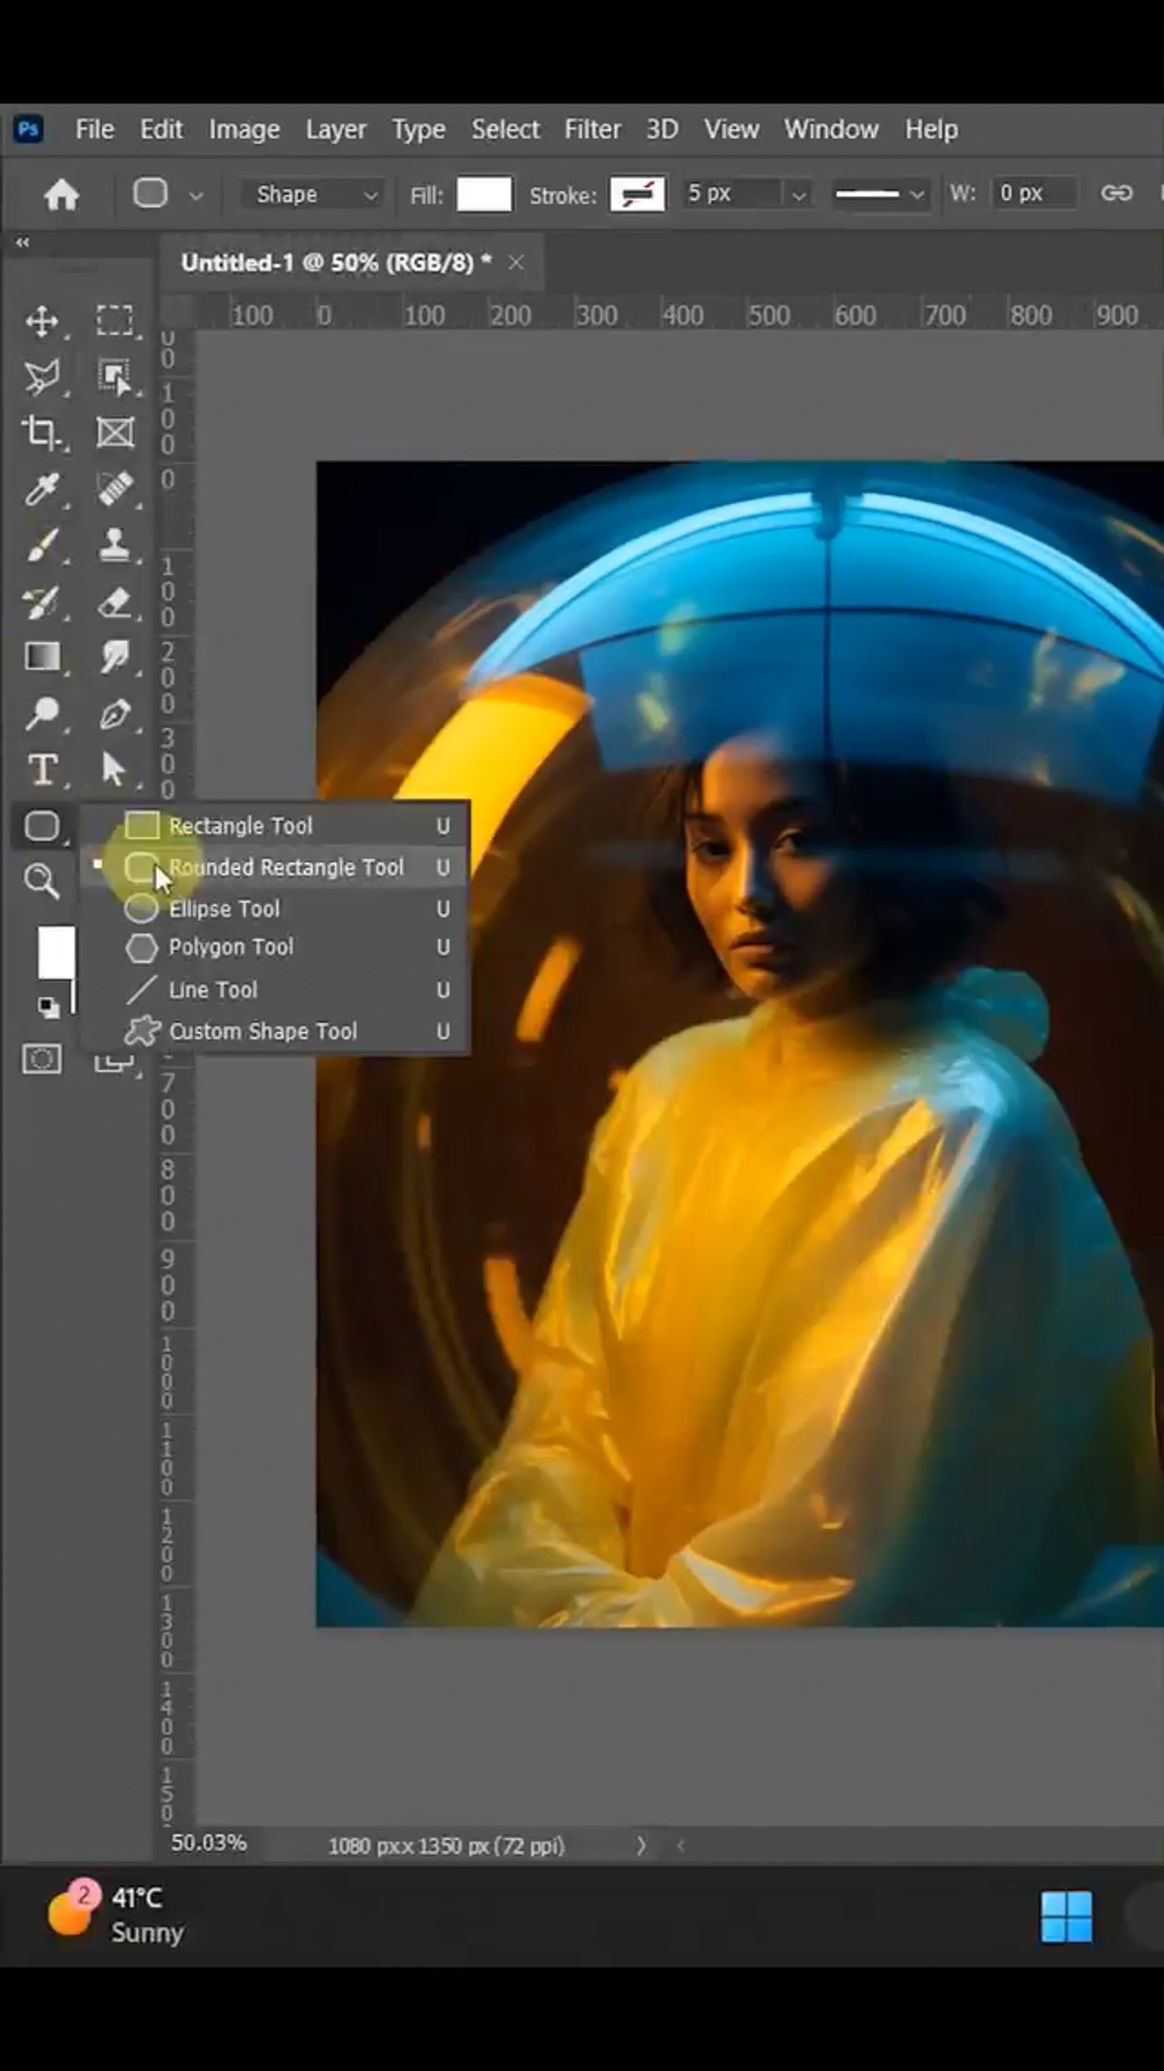This screenshot has height=2071, width=1164.
Task: Select the Move tool
Action: 42,321
